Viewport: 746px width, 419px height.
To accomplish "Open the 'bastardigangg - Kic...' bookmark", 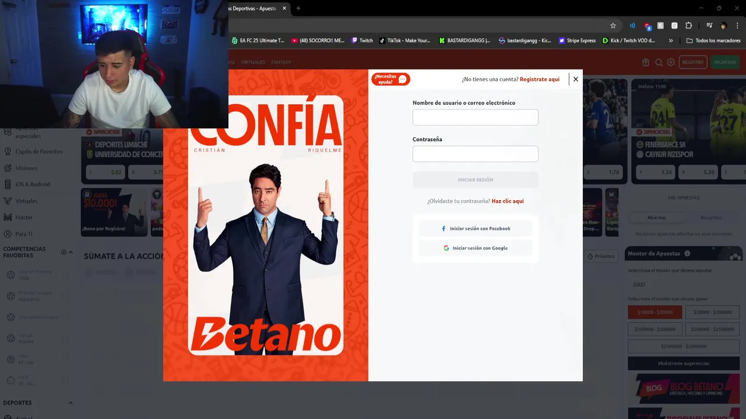I will coord(525,41).
